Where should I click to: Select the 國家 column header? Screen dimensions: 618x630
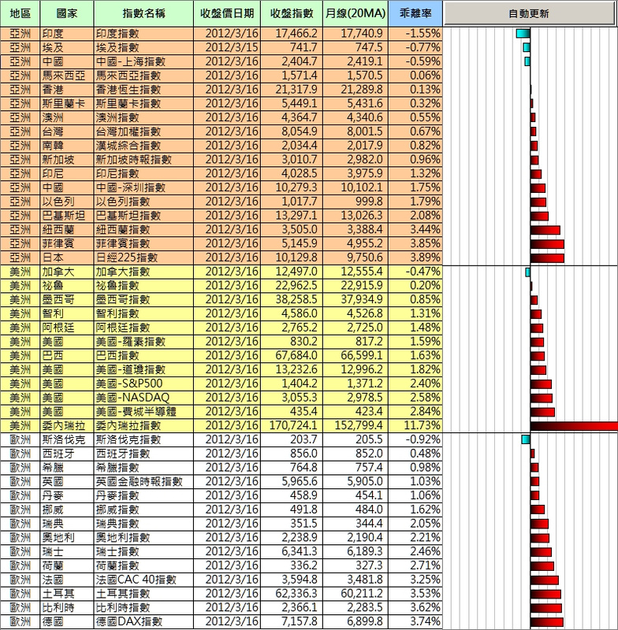(x=67, y=13)
